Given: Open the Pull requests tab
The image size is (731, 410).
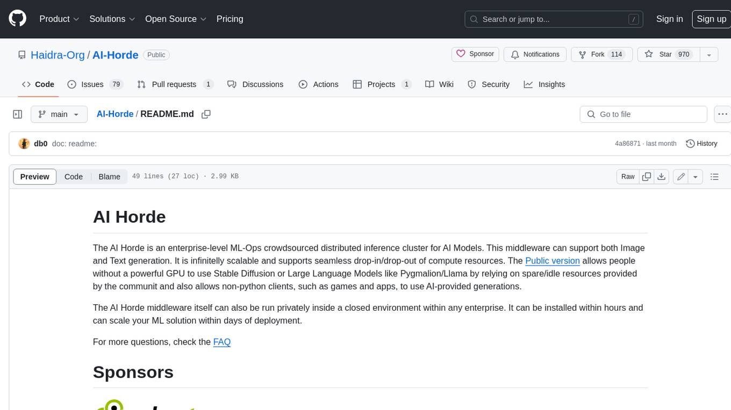Looking at the screenshot, I should tap(175, 84).
